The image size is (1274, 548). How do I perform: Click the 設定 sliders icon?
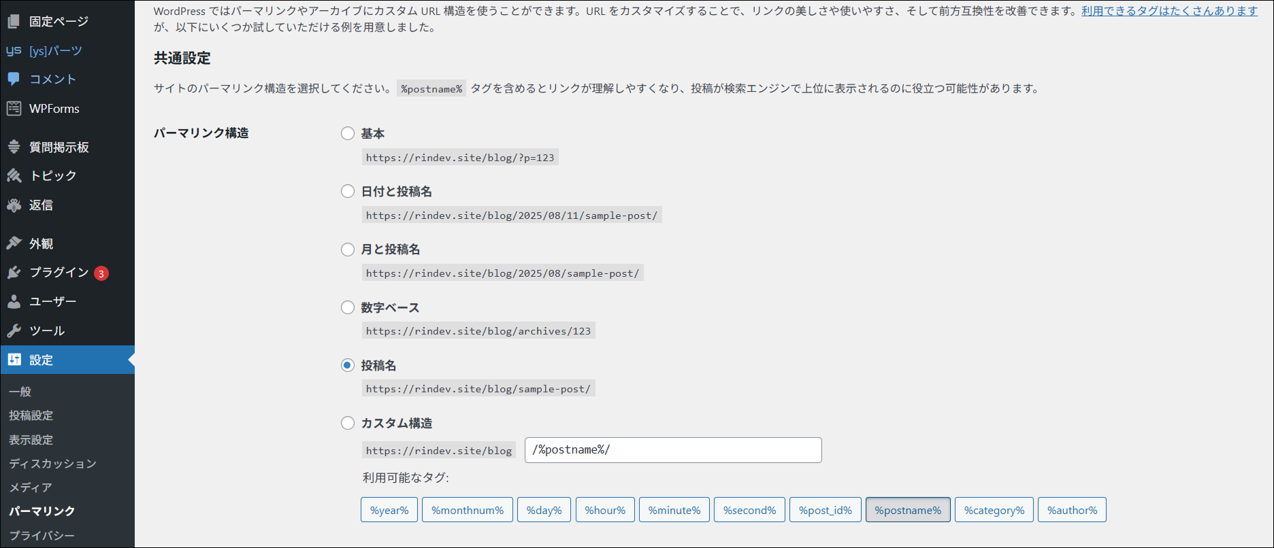pyautogui.click(x=14, y=360)
